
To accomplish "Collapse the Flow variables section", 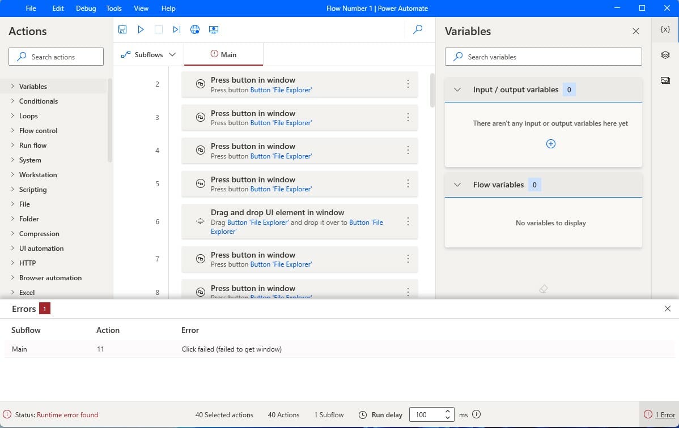I will pyautogui.click(x=457, y=185).
